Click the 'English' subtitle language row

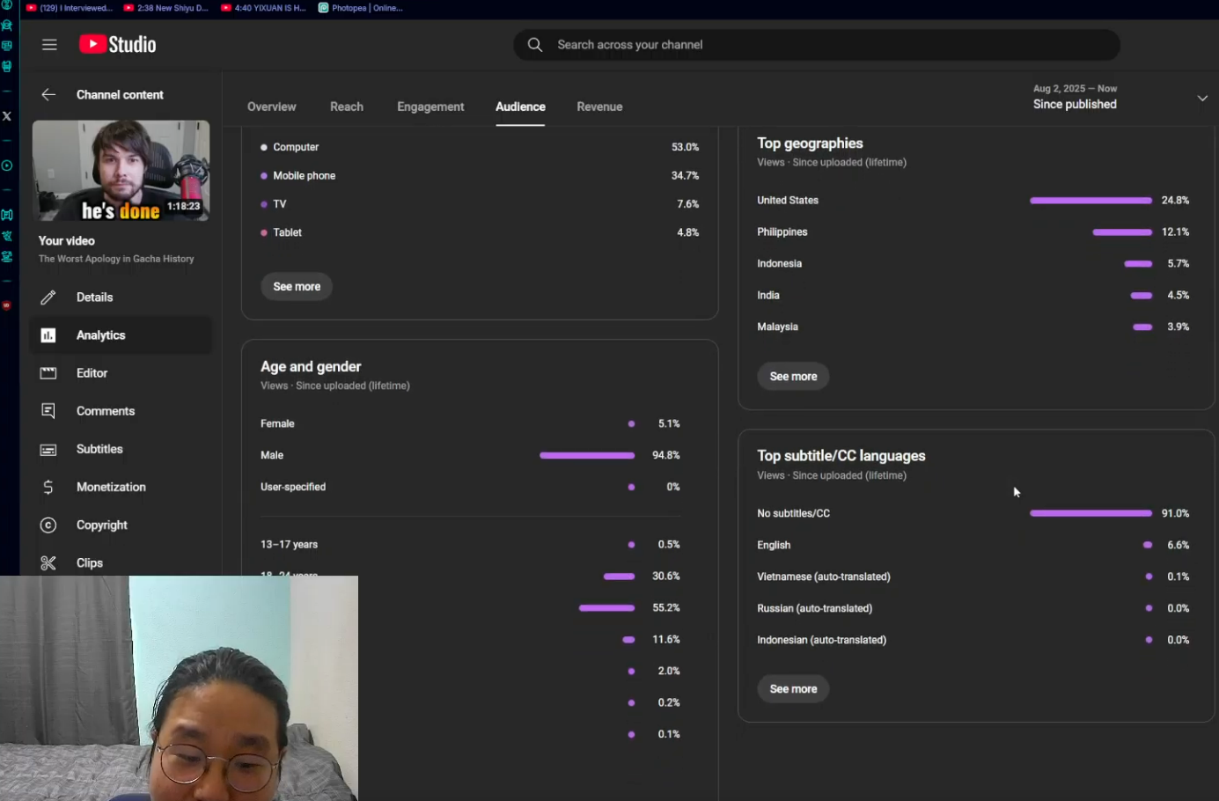coord(973,545)
